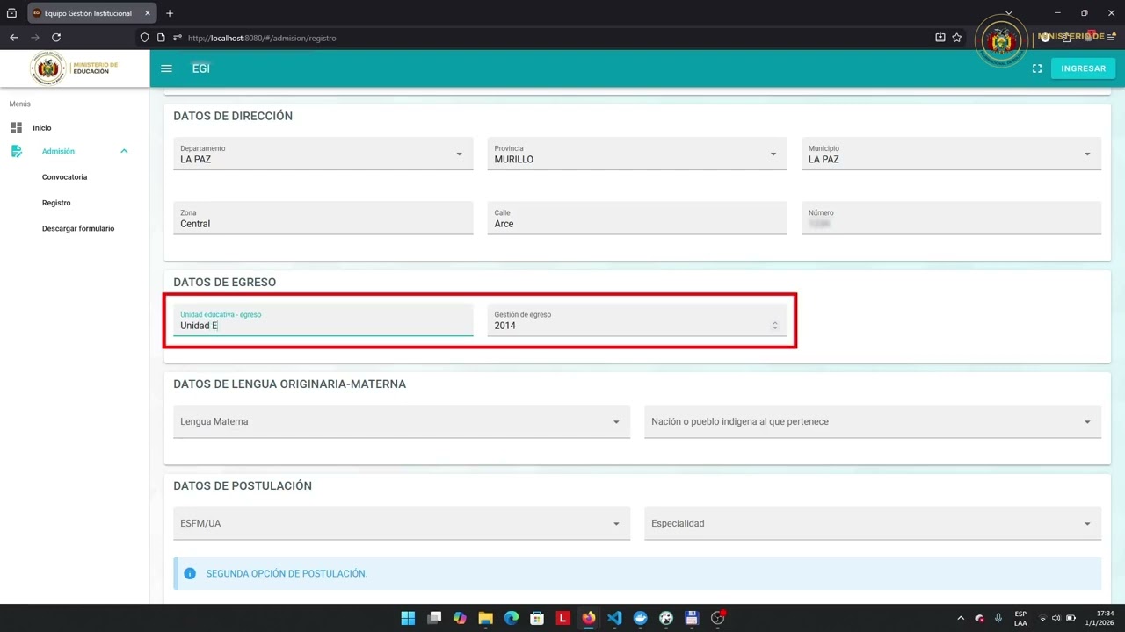Click the Ministerio de Educación logo
Image resolution: width=1125 pixels, height=632 pixels.
point(75,68)
